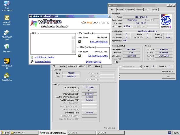Select the cpuz shortcut desktop icon
The image size is (180, 135).
[x=7, y=35]
